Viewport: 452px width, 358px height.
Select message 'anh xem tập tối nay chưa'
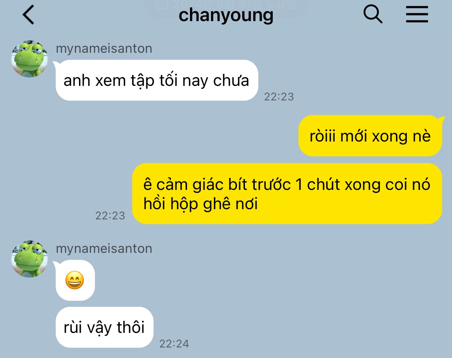(x=156, y=80)
